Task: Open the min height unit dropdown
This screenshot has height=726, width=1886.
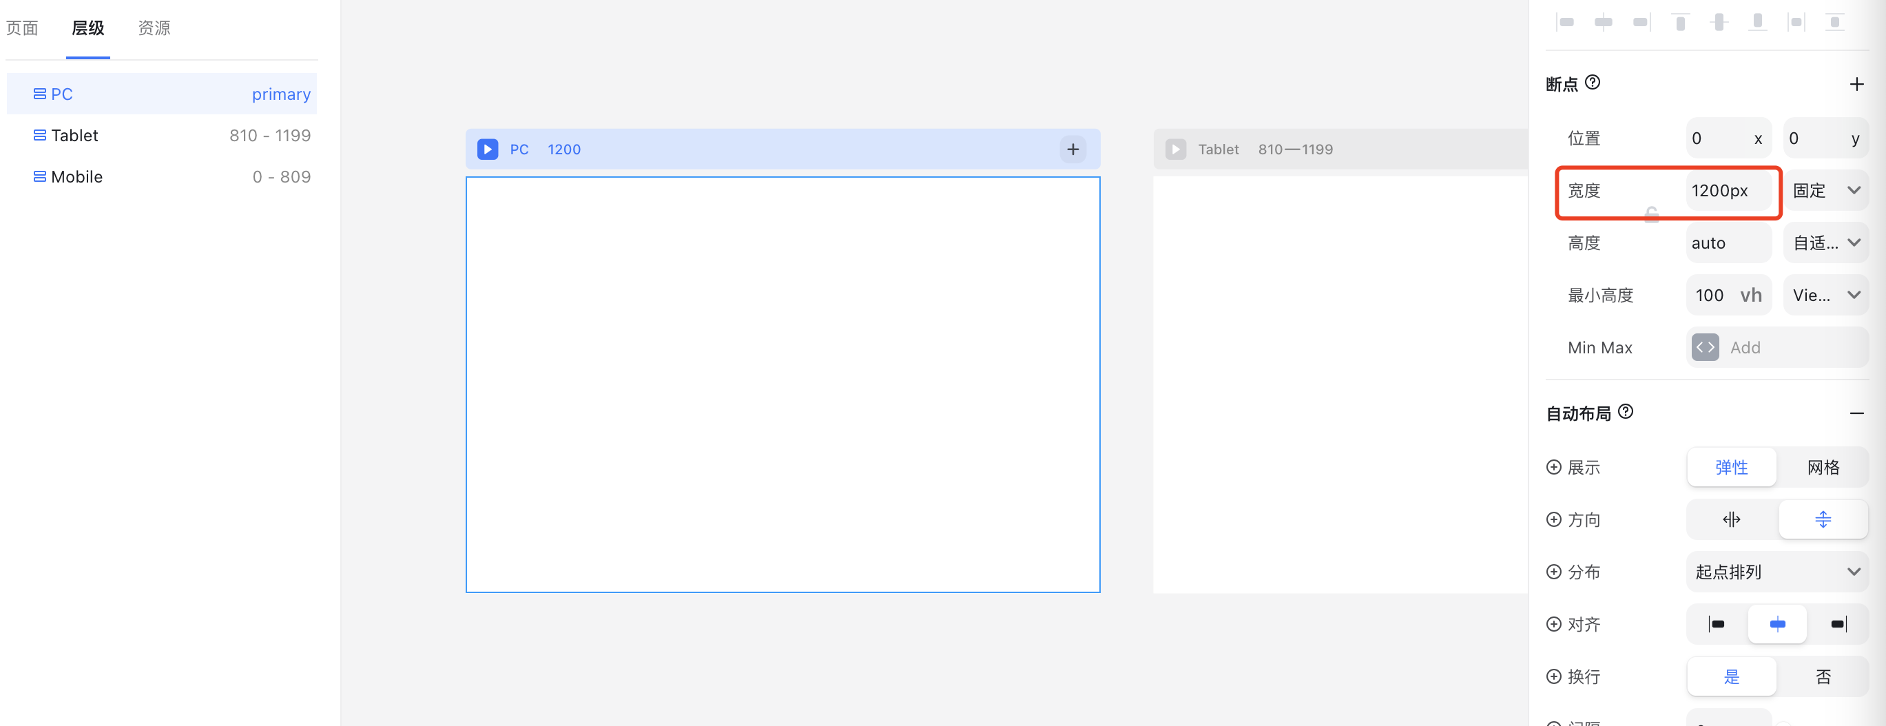Action: pyautogui.click(x=1826, y=295)
